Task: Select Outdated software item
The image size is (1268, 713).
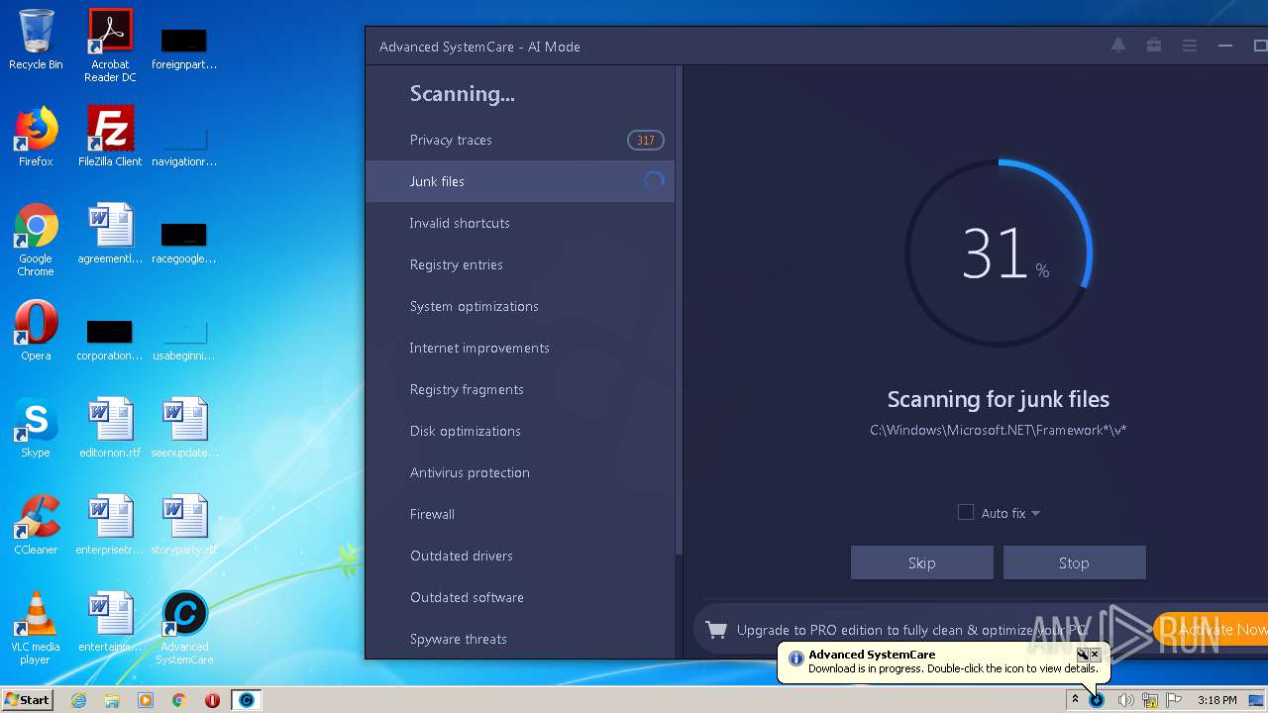Action: [x=520, y=597]
